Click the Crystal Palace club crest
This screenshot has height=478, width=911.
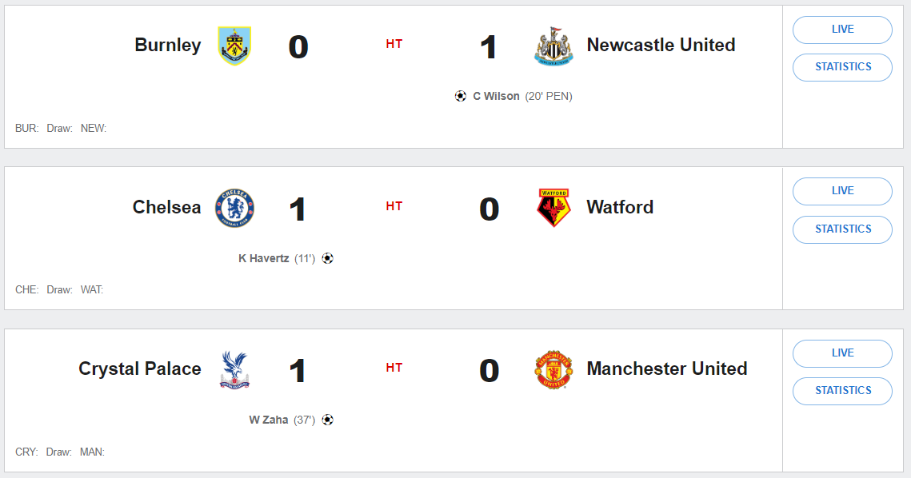234,370
